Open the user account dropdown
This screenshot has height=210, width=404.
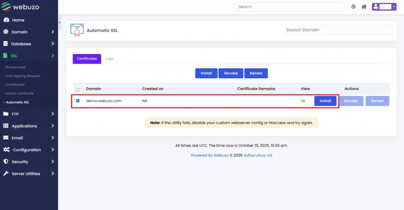pos(384,7)
